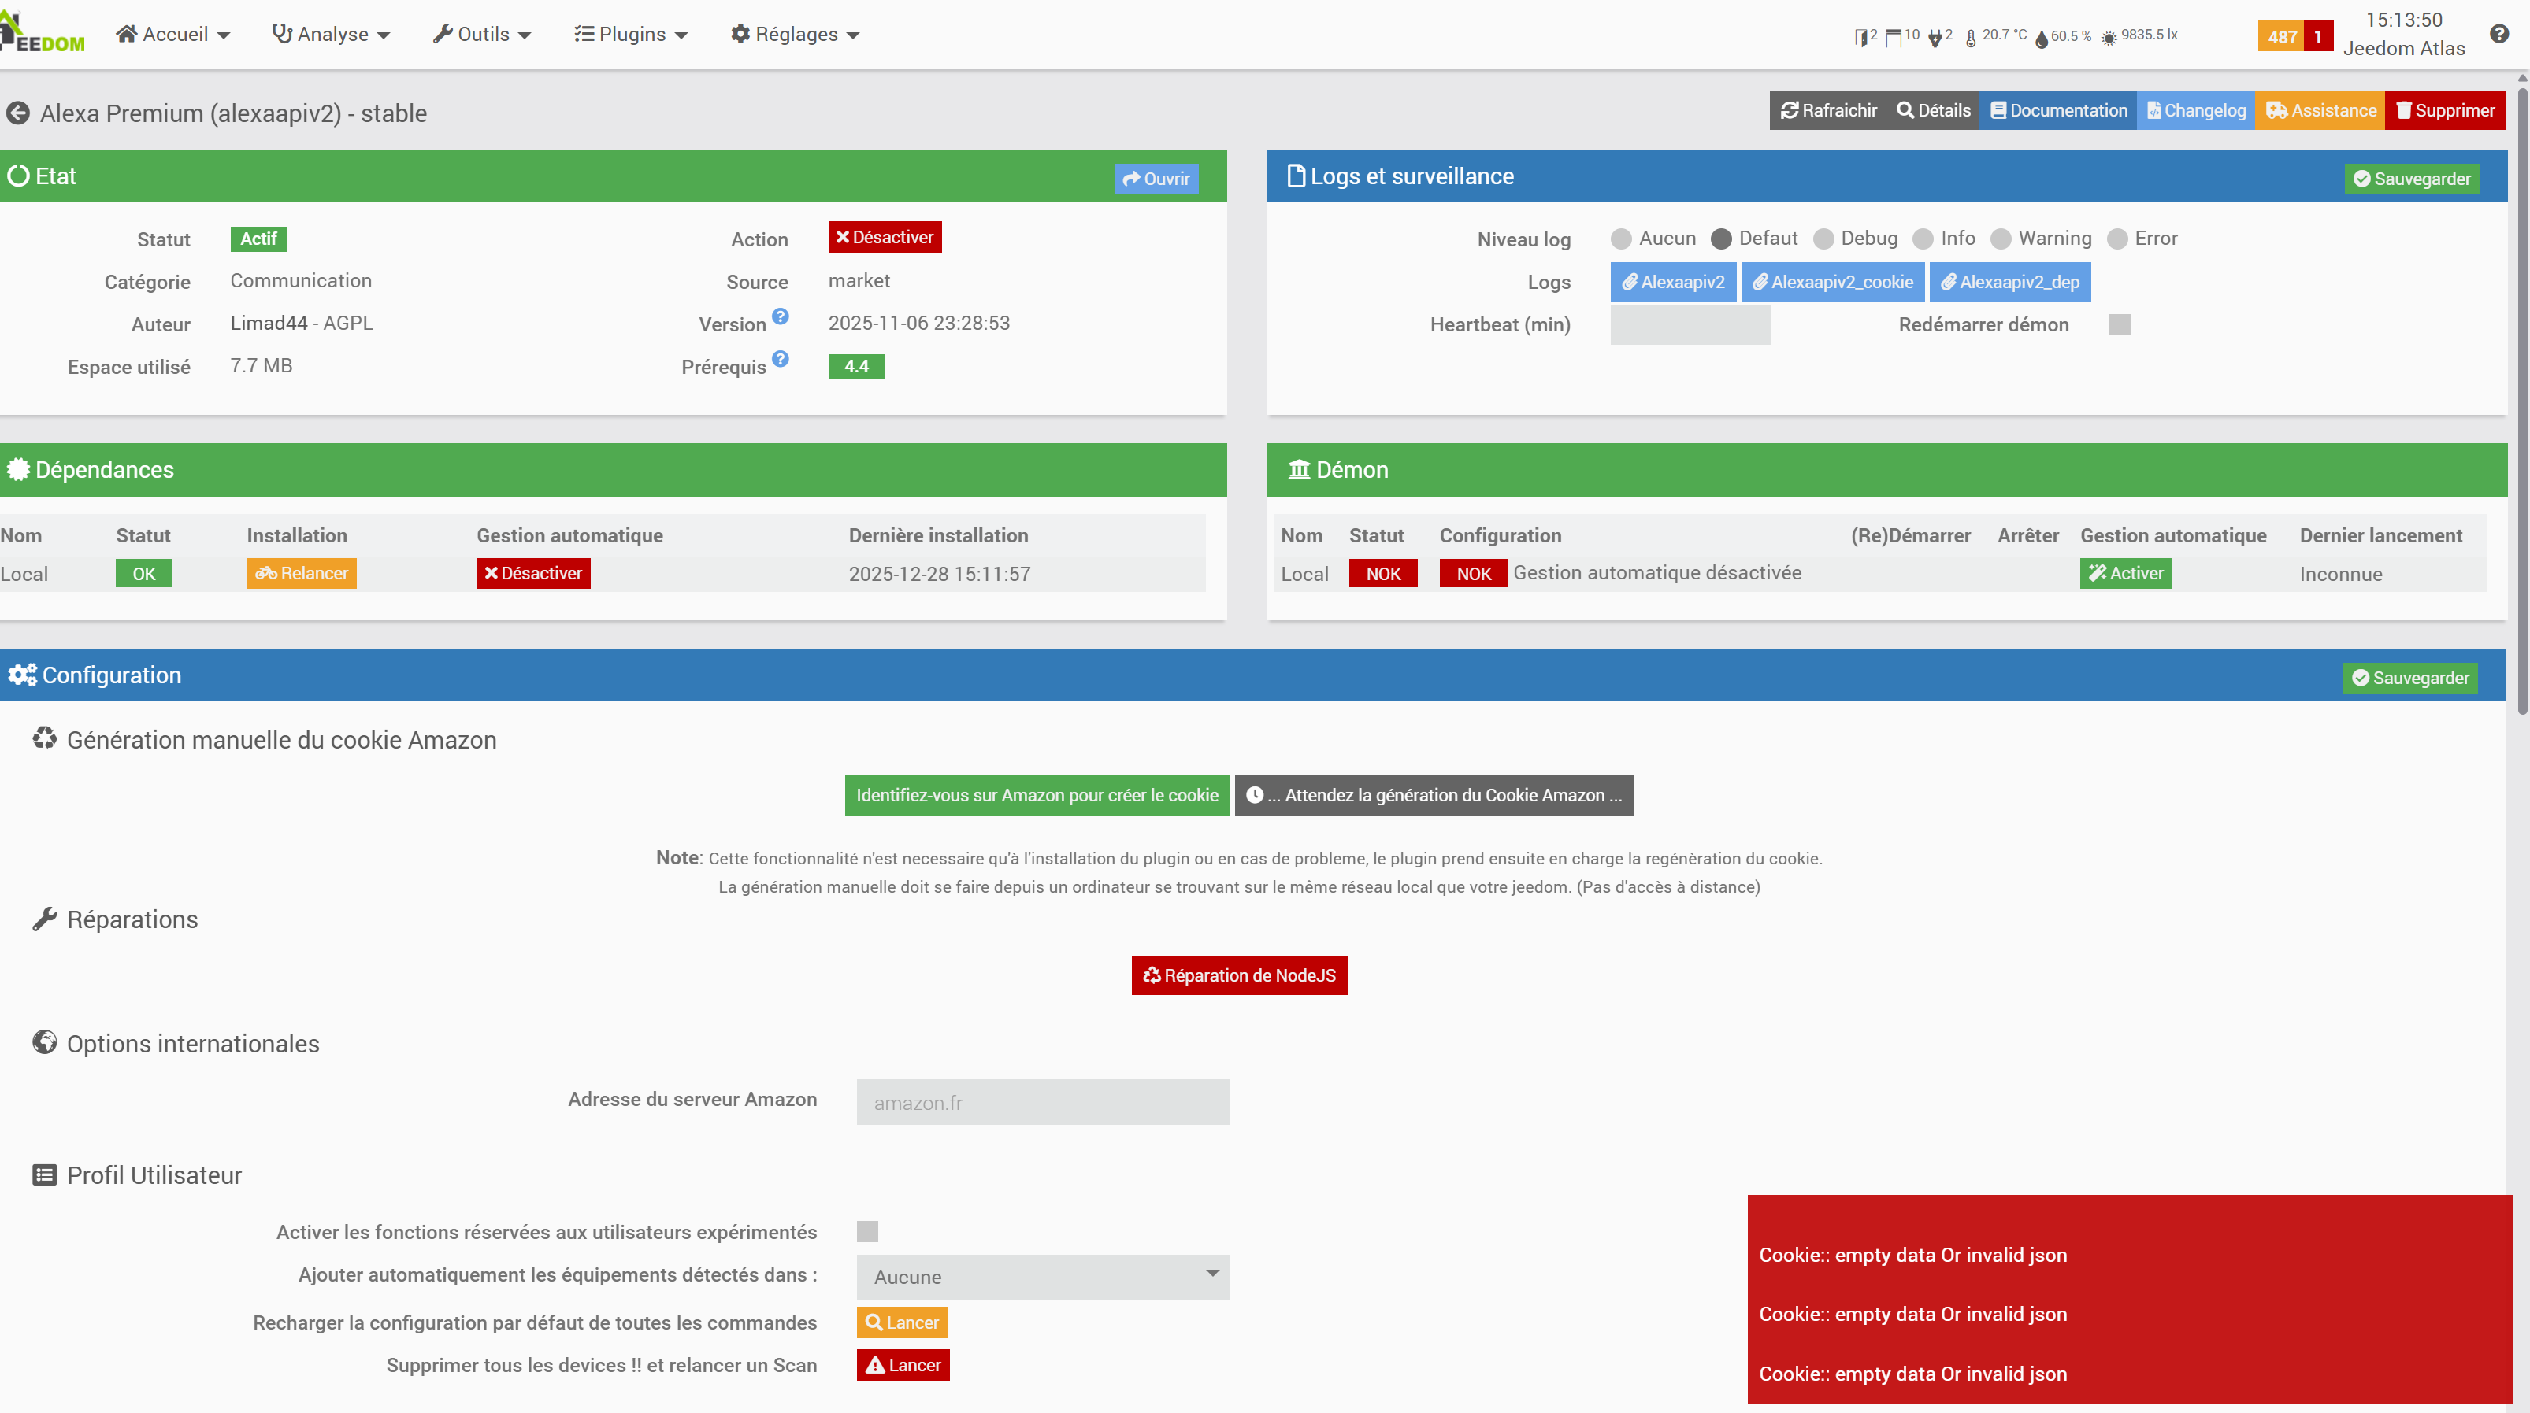Click the Prérequis help question mark icon
The width and height of the screenshot is (2530, 1413).
pyautogui.click(x=780, y=359)
